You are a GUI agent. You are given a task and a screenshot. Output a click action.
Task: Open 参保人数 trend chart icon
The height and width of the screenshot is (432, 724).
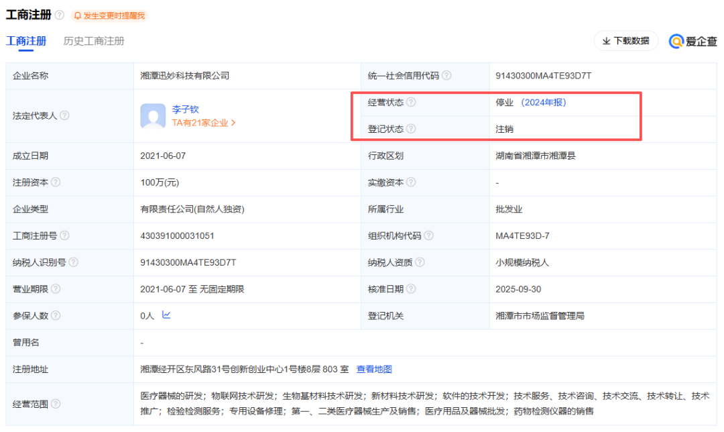click(x=166, y=315)
